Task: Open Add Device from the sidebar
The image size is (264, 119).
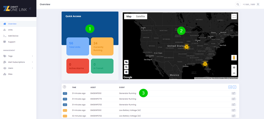Action: 13,36
